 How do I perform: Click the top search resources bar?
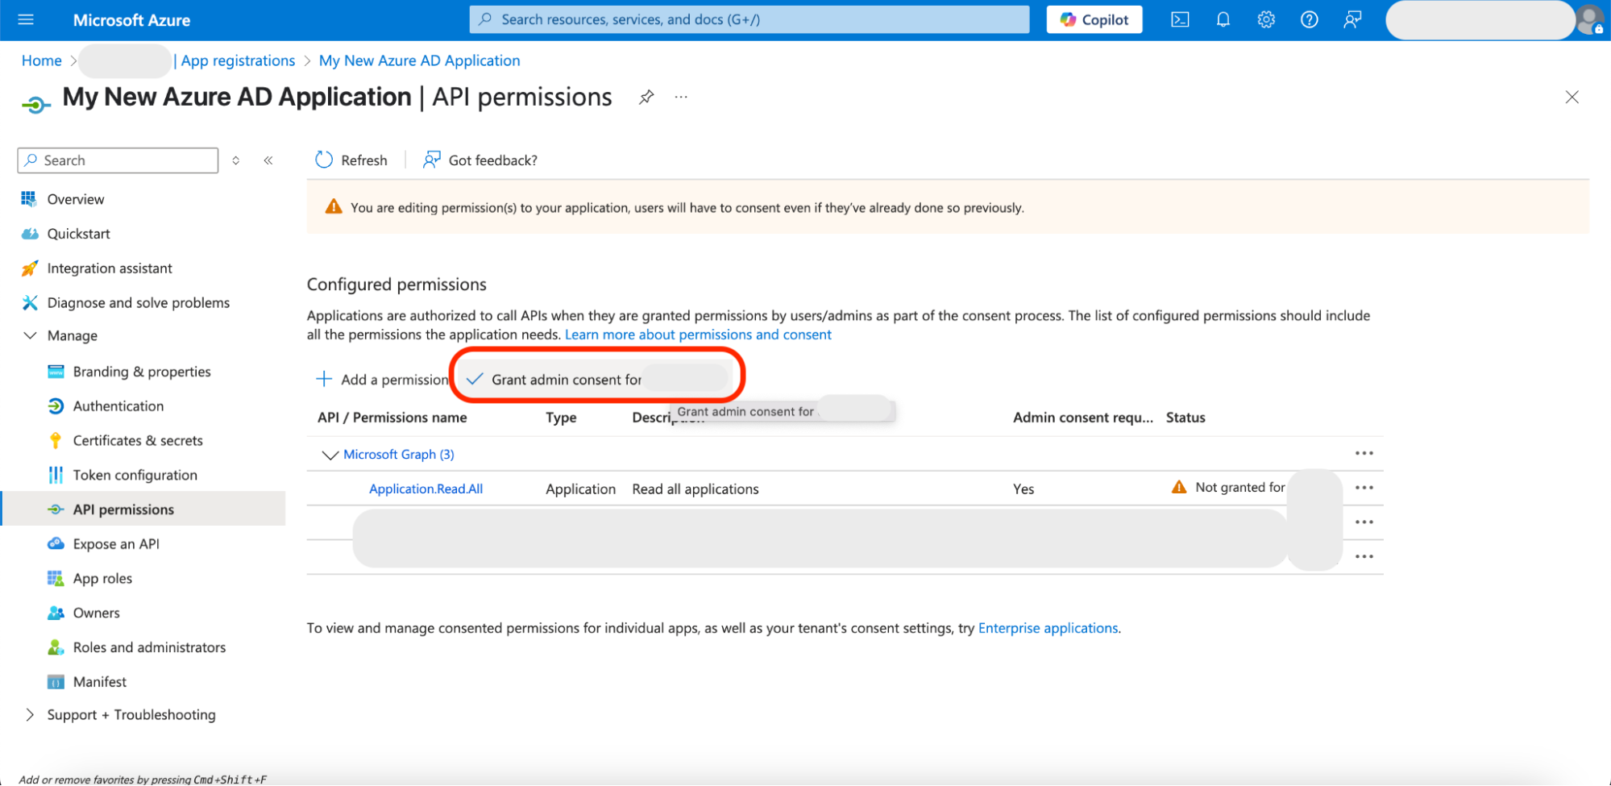(x=749, y=19)
